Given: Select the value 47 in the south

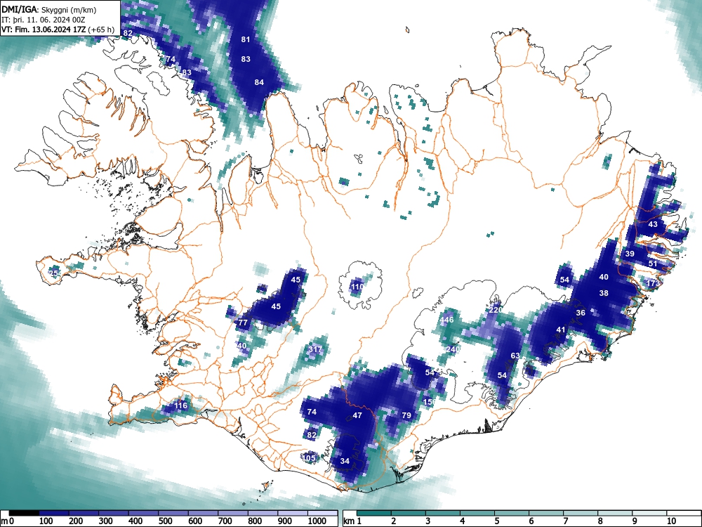Looking at the screenshot, I should 357,415.
